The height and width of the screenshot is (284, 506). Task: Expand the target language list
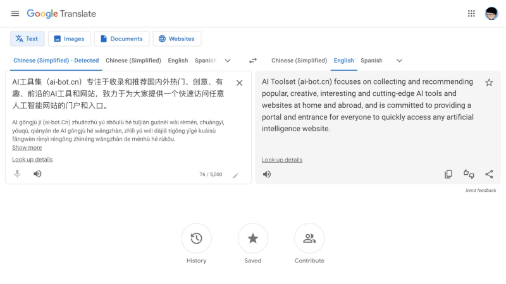399,61
